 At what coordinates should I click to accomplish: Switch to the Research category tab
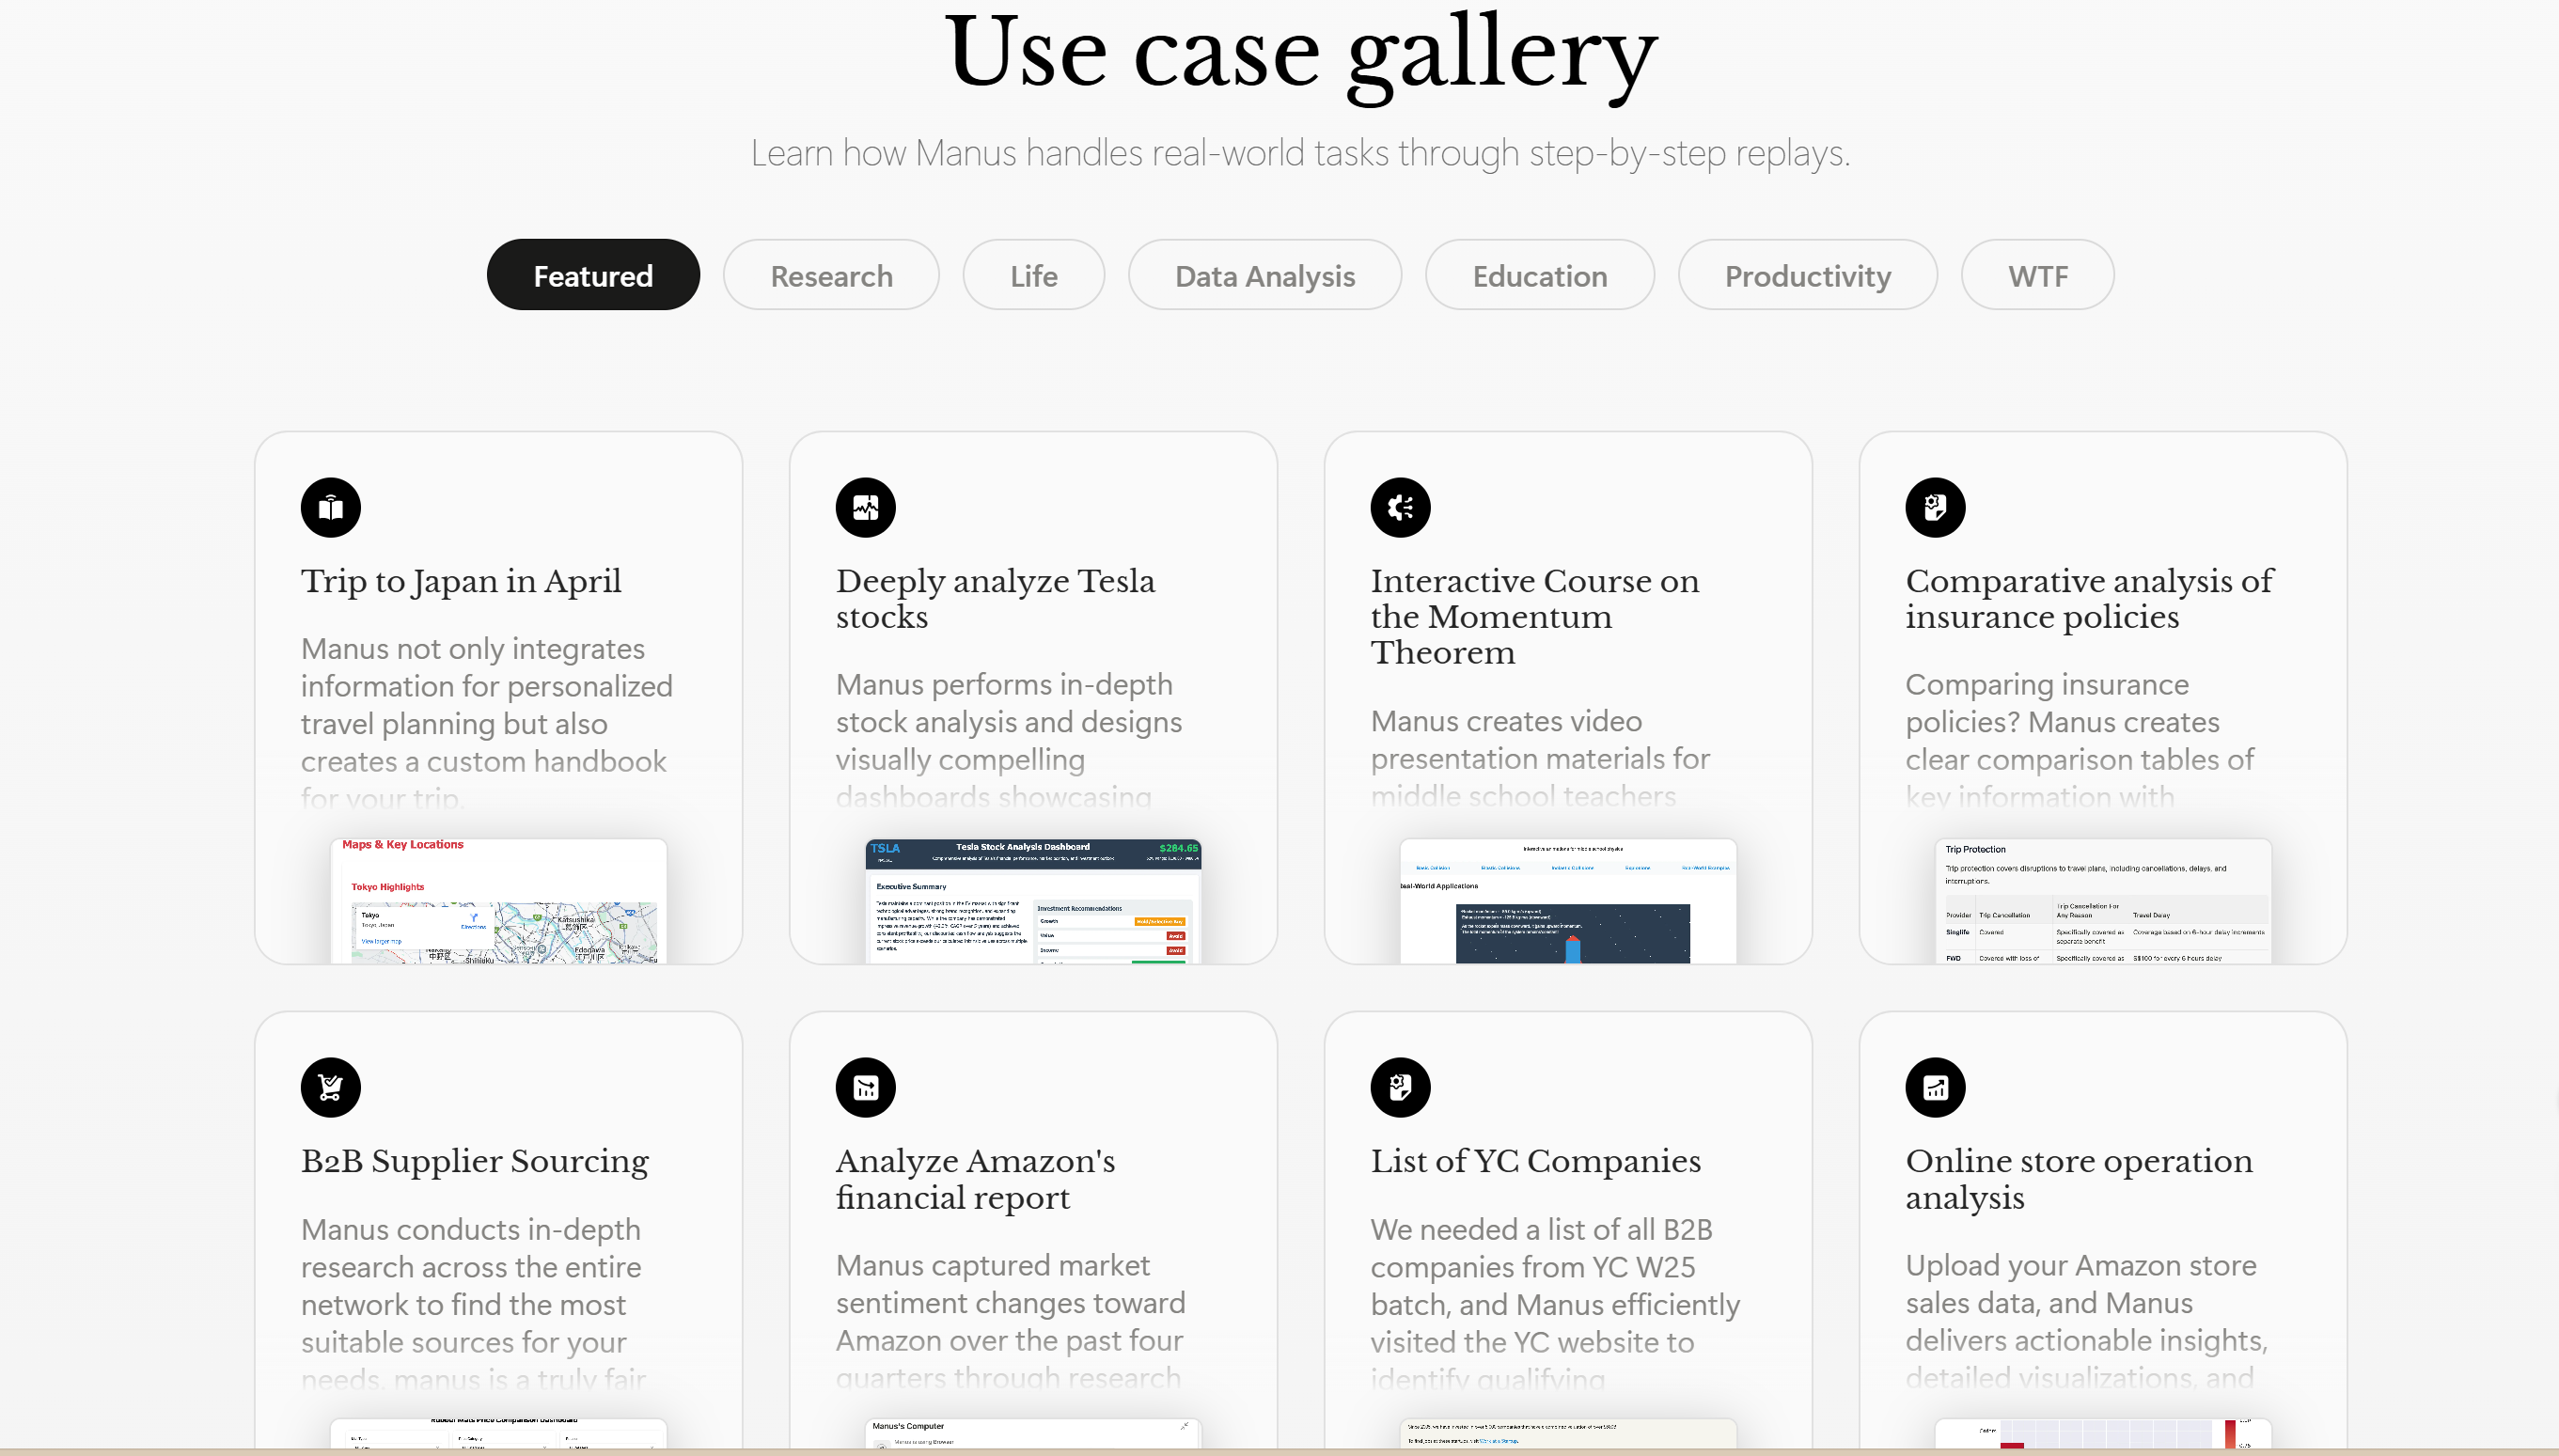pos(831,275)
